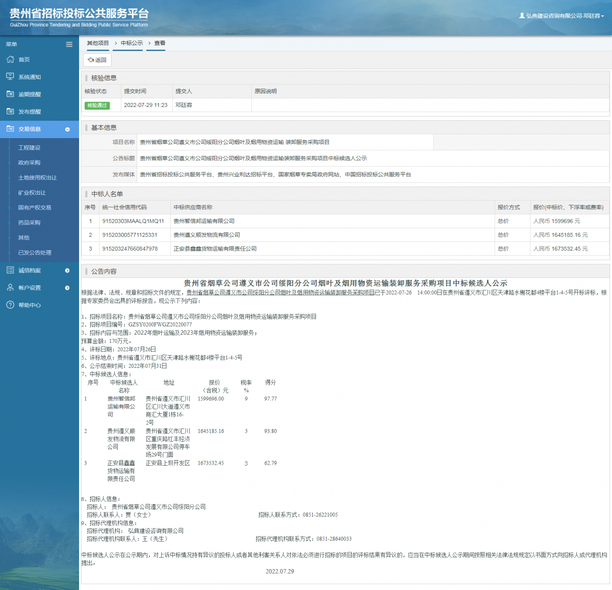
Task: Click supplier 正安县鑫鑫货物运输有限责任公司 in table
Action: click(215, 249)
